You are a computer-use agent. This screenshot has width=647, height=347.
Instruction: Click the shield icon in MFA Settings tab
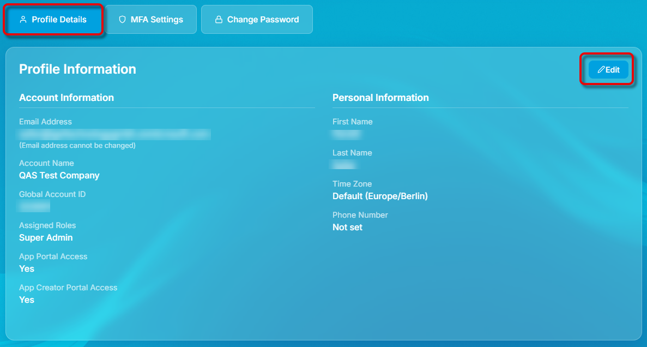(x=122, y=20)
